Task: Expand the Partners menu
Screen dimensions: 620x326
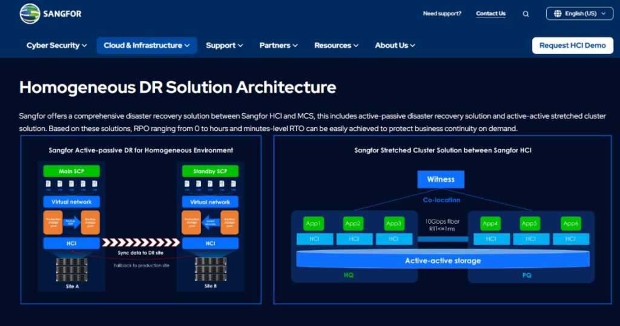Action: 279,45
